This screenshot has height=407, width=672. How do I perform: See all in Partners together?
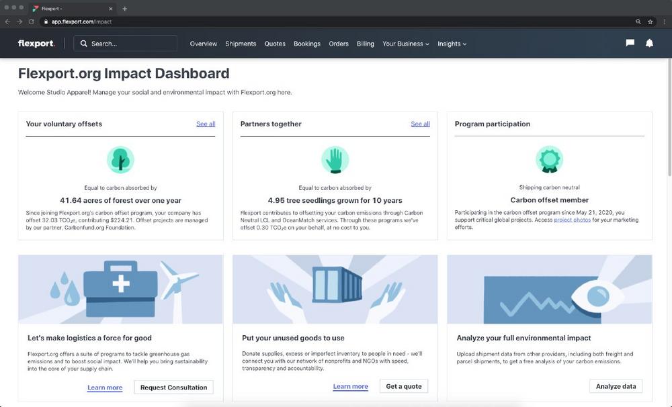[x=421, y=124]
